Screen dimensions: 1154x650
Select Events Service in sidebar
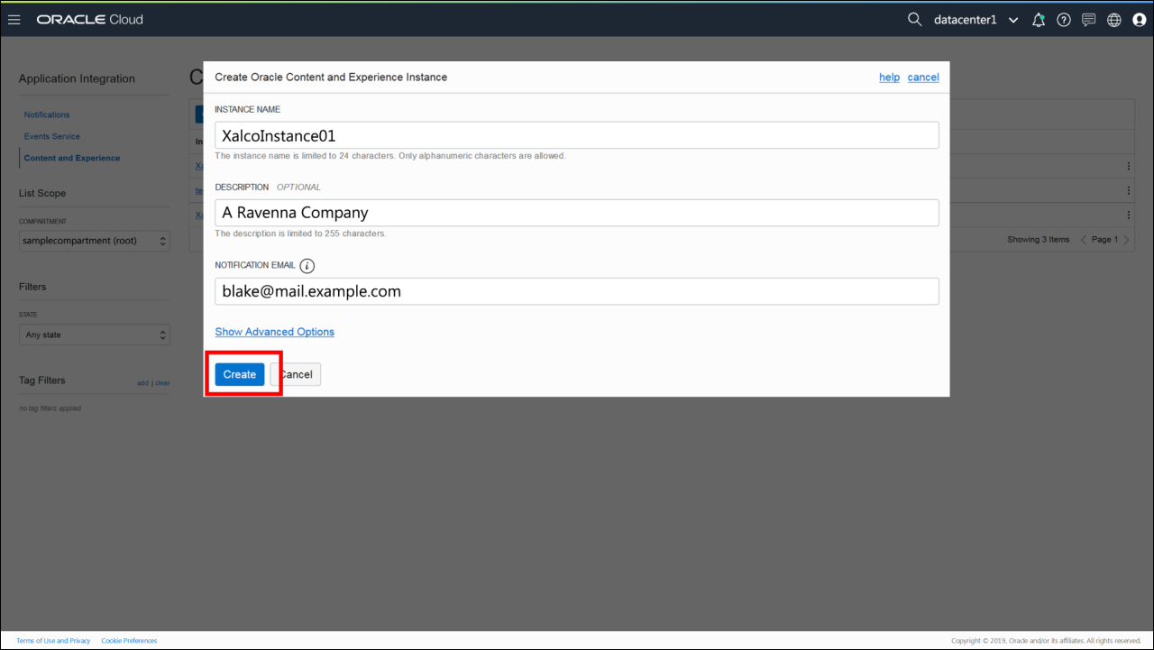coord(52,136)
